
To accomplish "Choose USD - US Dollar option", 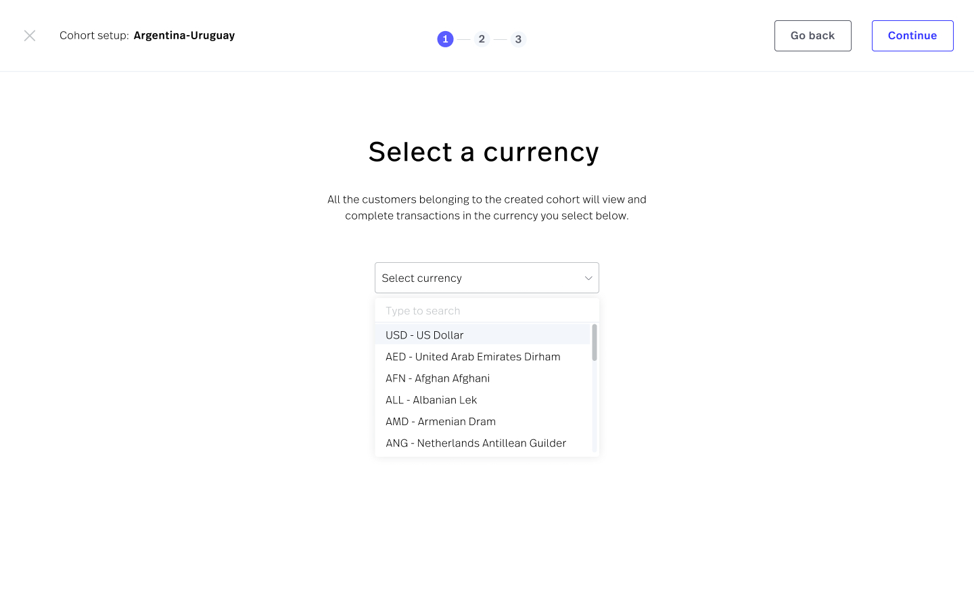I will pos(425,335).
